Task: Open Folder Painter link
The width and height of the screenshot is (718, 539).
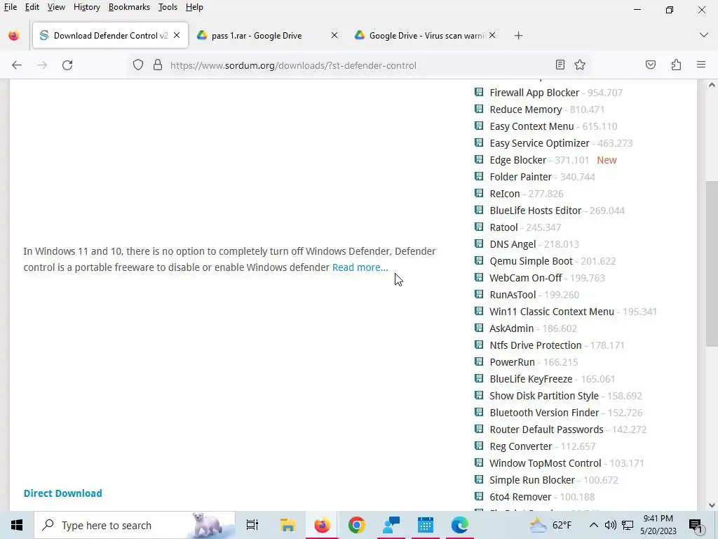Action: pyautogui.click(x=521, y=177)
